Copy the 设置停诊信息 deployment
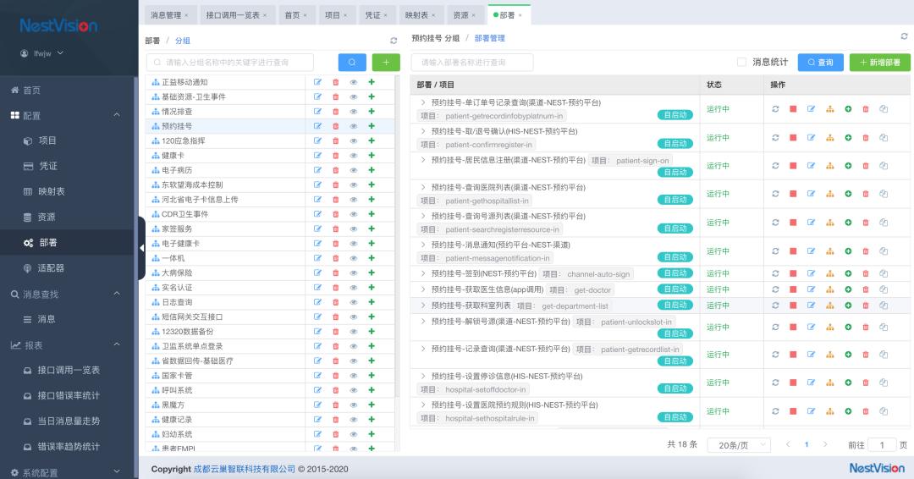This screenshot has height=479, width=914. click(884, 383)
